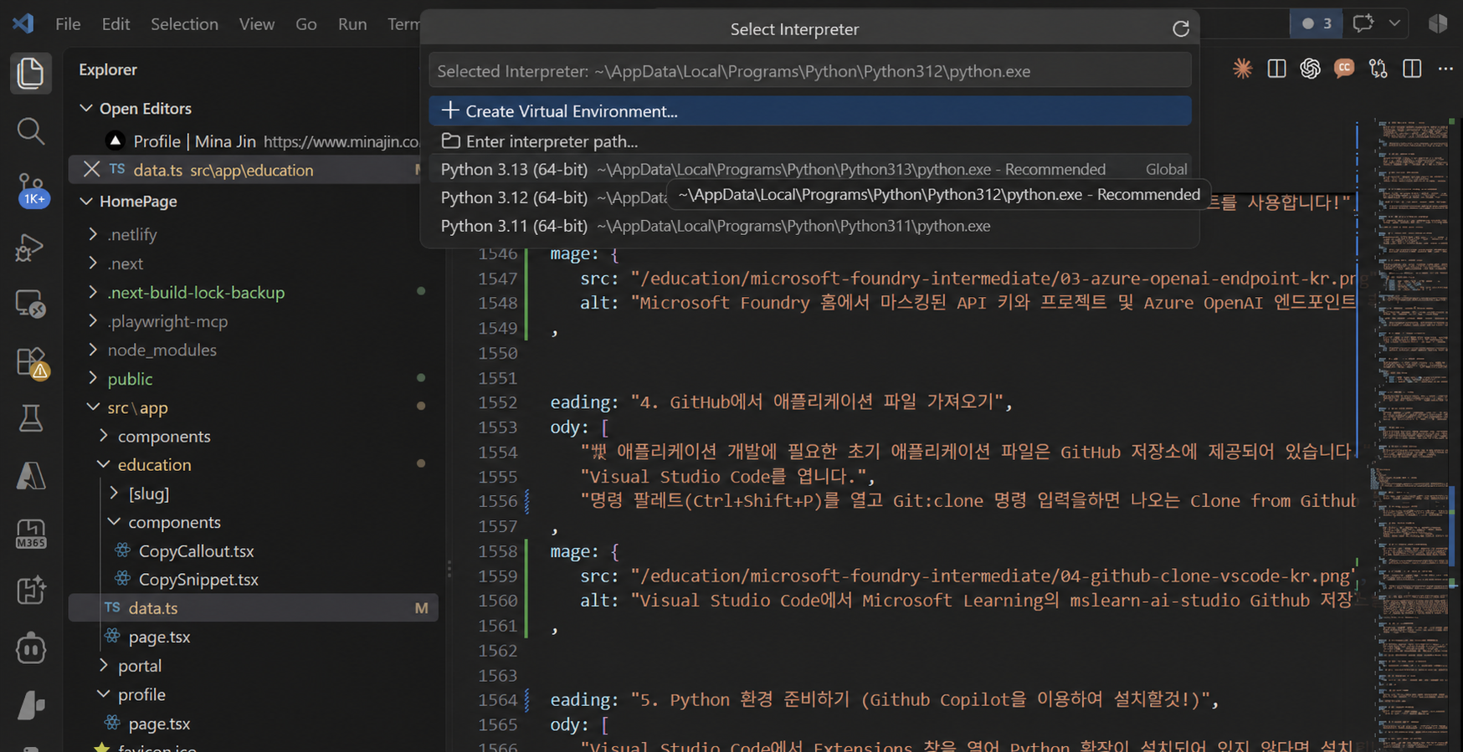Open the Selection menu

coord(184,23)
